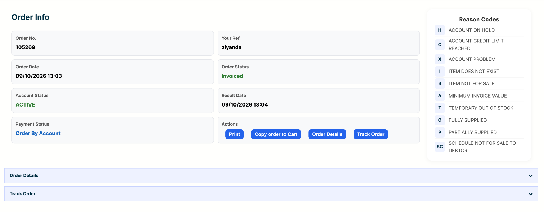Click the Order By Account payment status
The image size is (544, 212).
38,133
